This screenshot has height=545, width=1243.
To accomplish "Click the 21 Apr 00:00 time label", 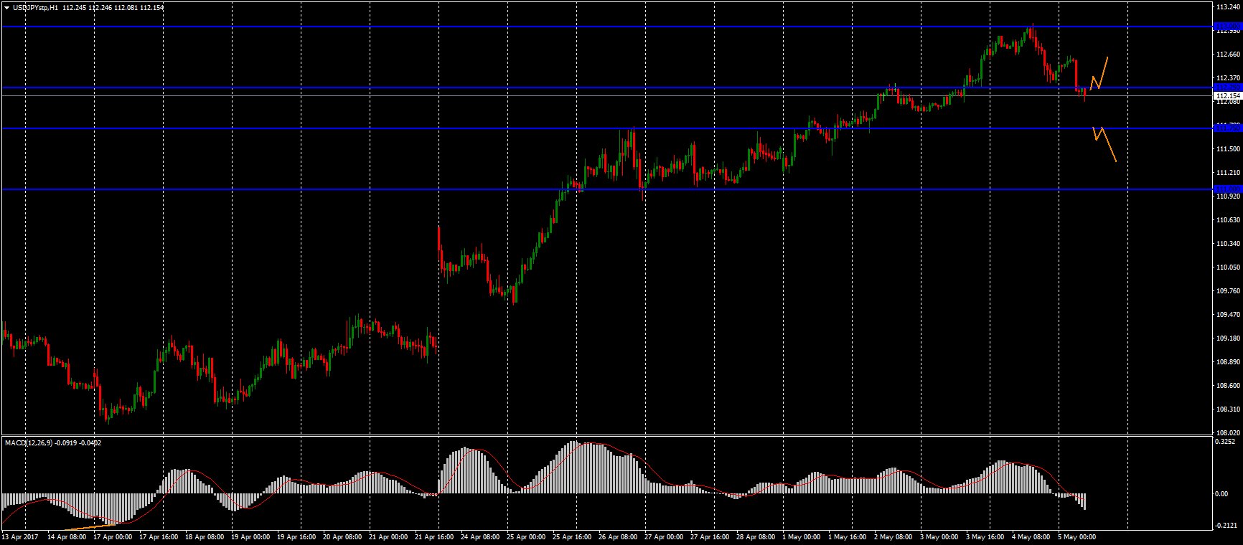I will click(388, 537).
